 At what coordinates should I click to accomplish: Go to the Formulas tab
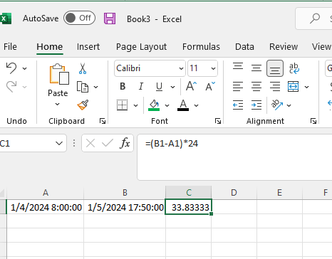click(x=201, y=47)
